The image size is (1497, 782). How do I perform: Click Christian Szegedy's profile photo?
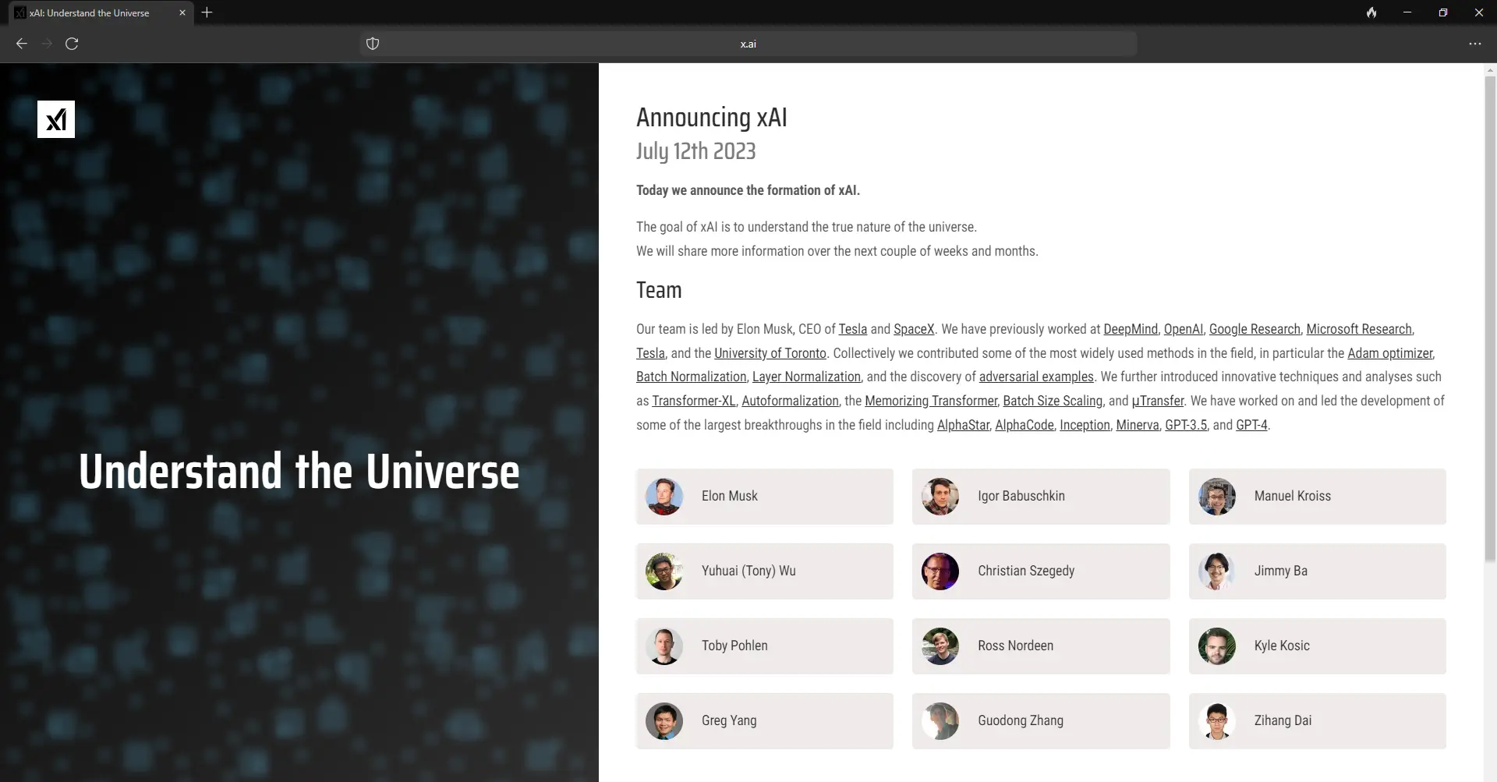tap(940, 571)
